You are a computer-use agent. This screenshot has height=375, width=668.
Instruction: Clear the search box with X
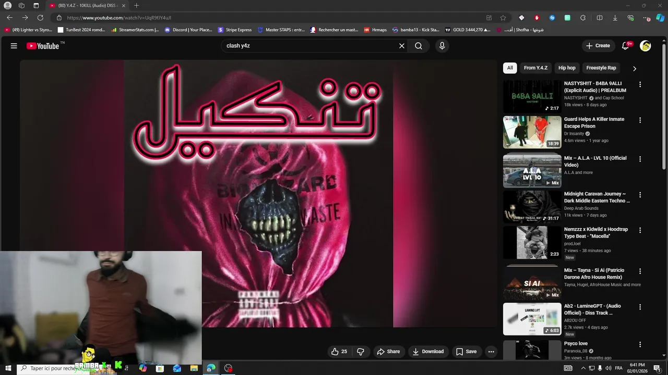coord(402,46)
